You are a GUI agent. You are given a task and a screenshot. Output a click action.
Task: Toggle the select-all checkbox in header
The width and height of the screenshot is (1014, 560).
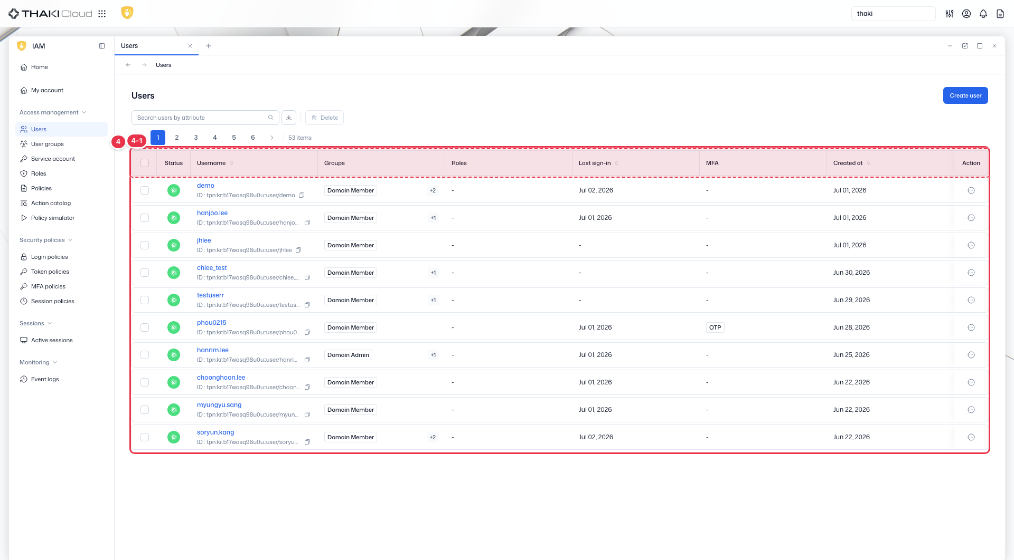145,163
